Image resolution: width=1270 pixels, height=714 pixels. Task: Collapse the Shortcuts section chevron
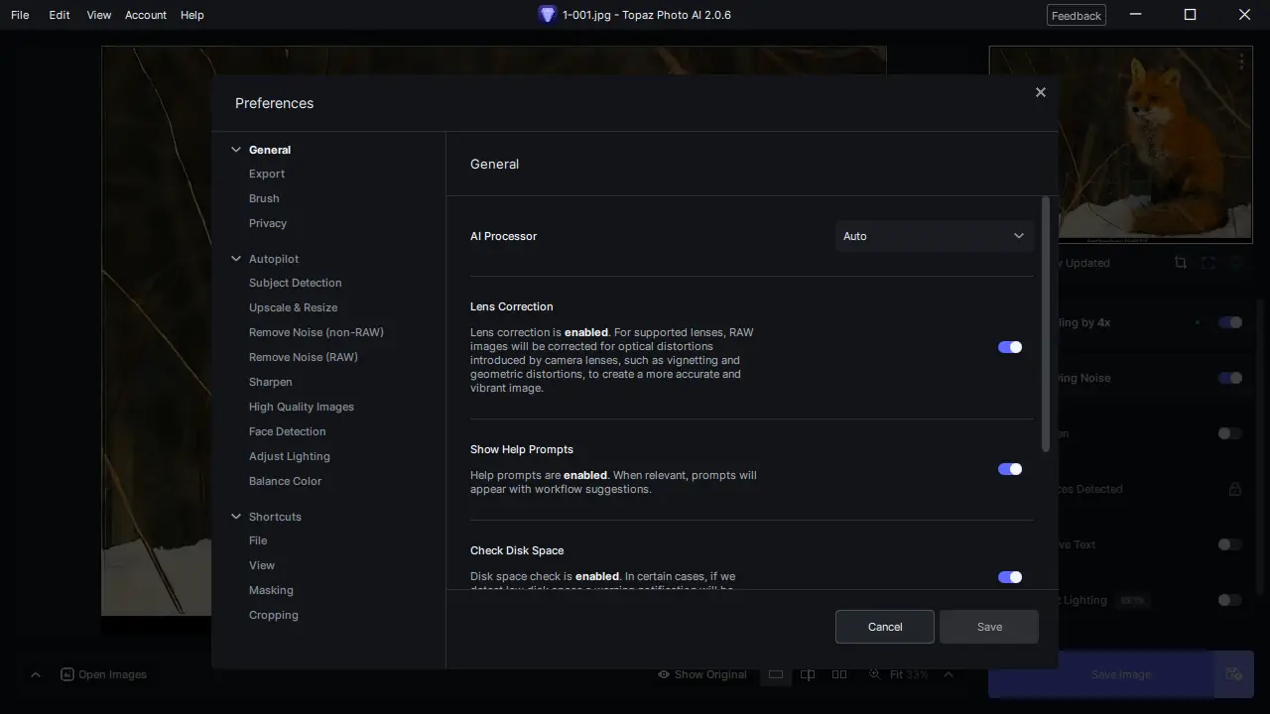(x=236, y=517)
